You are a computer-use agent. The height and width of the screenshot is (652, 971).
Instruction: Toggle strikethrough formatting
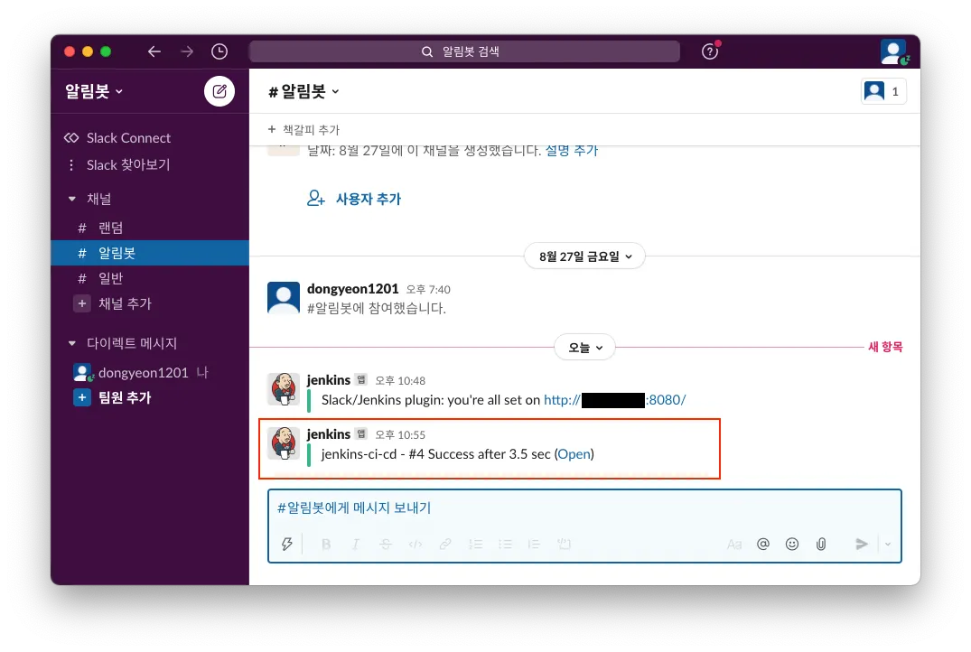(x=385, y=545)
